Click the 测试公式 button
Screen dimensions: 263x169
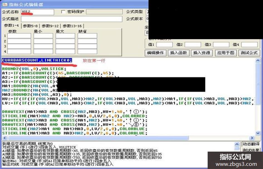[249, 53]
